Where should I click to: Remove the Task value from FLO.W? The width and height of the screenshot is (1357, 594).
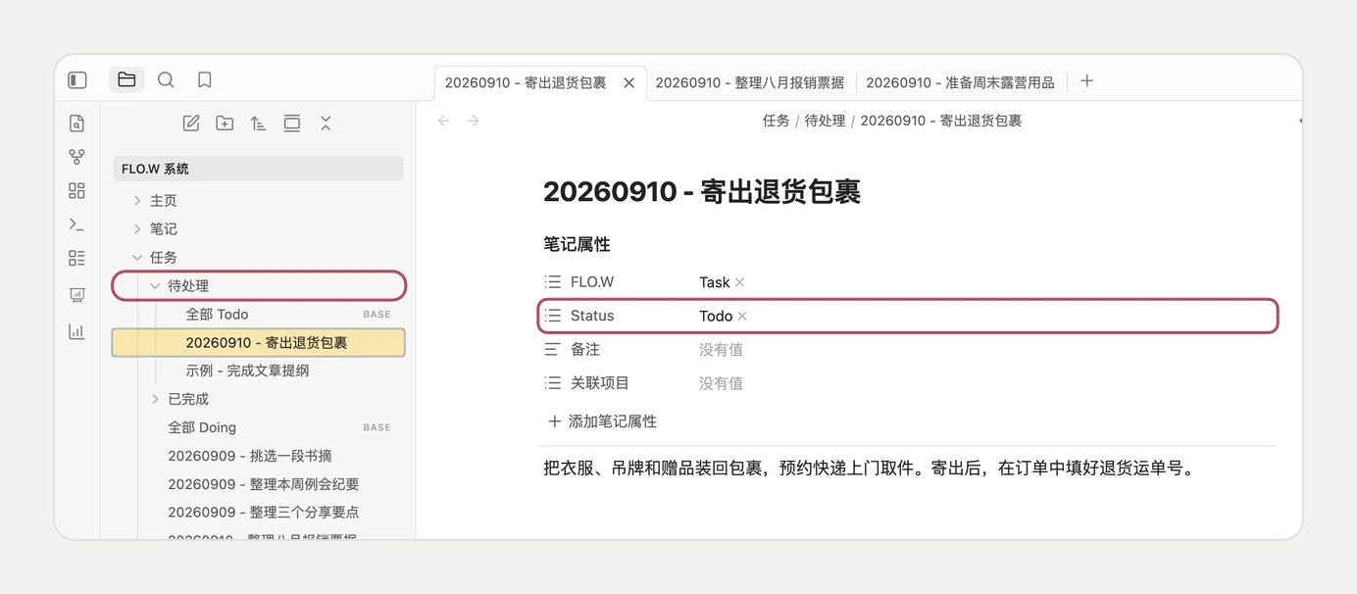tap(740, 282)
